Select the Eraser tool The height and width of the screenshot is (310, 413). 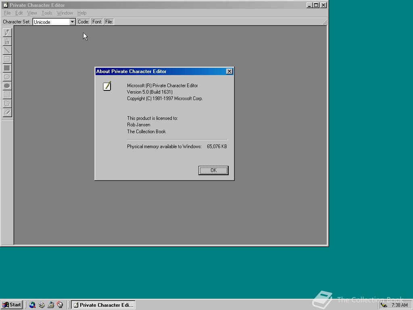coord(7,113)
